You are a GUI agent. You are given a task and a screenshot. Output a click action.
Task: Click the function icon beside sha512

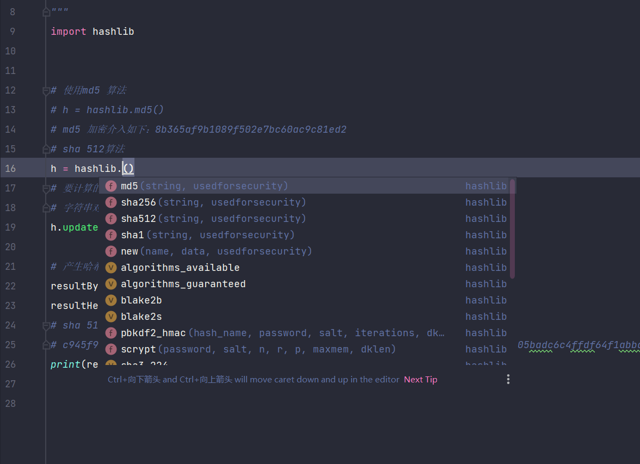click(111, 219)
